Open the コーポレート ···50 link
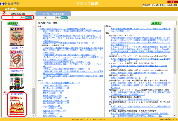This screenshot has width=178, height=121. (x=56, y=85)
